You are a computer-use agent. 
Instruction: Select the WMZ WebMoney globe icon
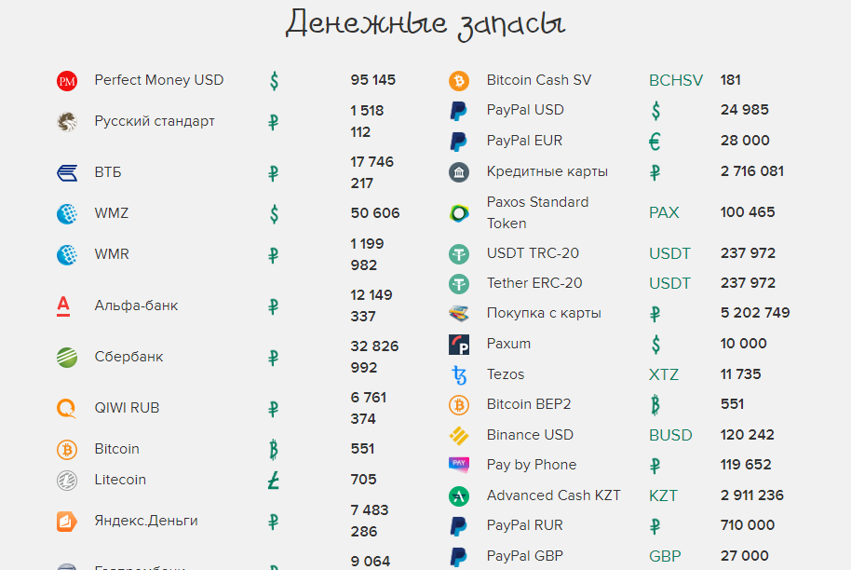point(67,214)
